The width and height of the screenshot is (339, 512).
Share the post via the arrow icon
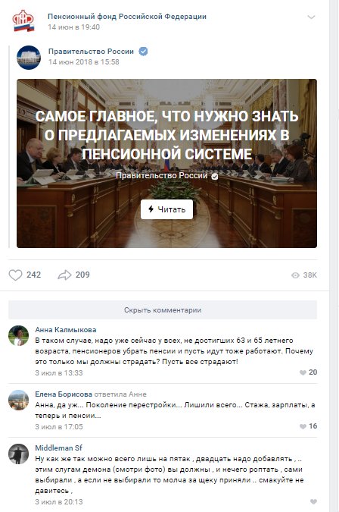(64, 275)
